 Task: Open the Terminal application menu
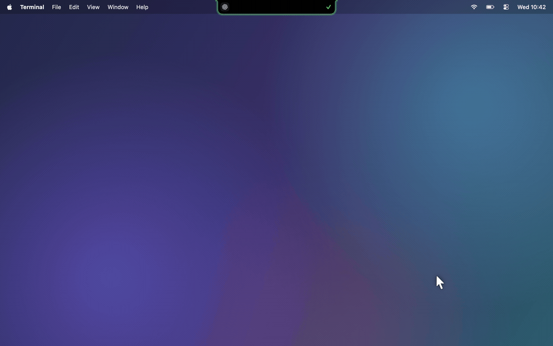click(x=32, y=7)
